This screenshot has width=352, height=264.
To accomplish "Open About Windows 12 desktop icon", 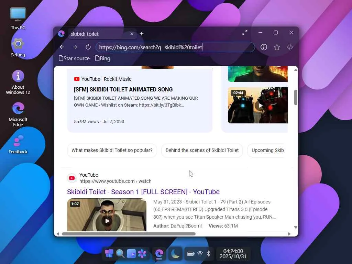I will coord(18,82).
